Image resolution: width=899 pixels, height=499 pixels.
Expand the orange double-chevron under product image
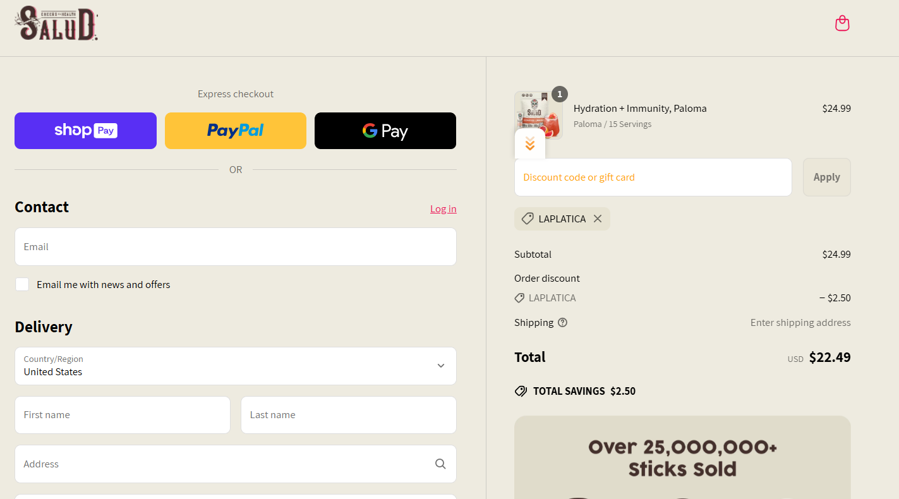[530, 144]
